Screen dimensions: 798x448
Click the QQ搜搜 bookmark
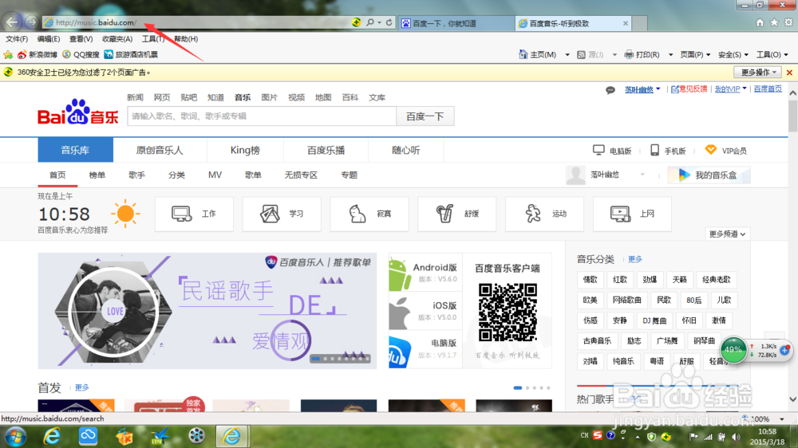tap(81, 54)
